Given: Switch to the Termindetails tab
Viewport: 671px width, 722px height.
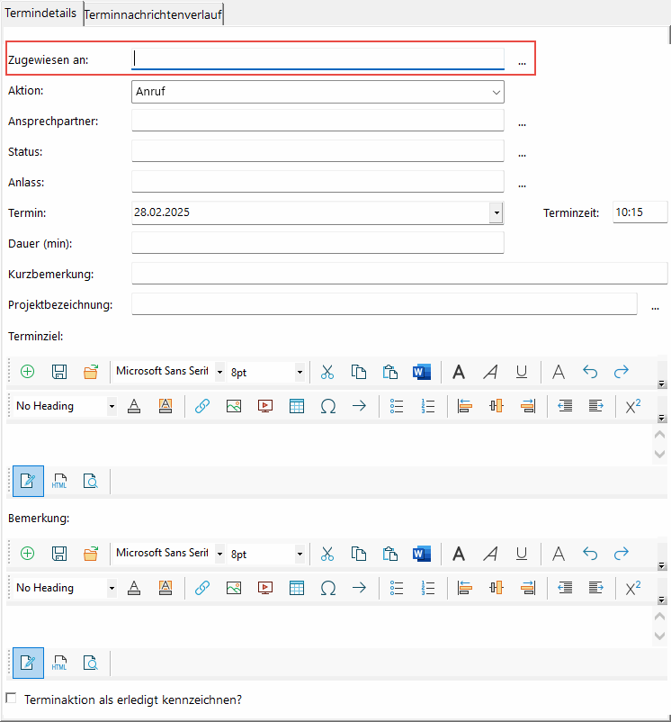Looking at the screenshot, I should click(40, 13).
